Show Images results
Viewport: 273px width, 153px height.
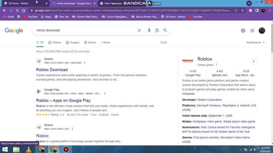tap(73, 42)
